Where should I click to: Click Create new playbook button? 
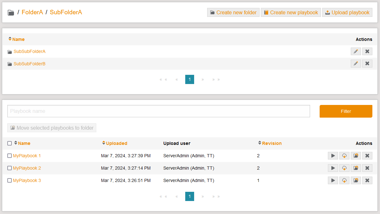click(x=291, y=12)
